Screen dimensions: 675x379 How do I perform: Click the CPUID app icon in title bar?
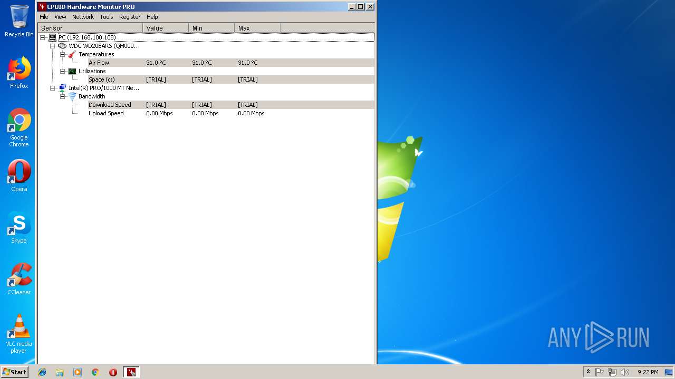[42, 7]
